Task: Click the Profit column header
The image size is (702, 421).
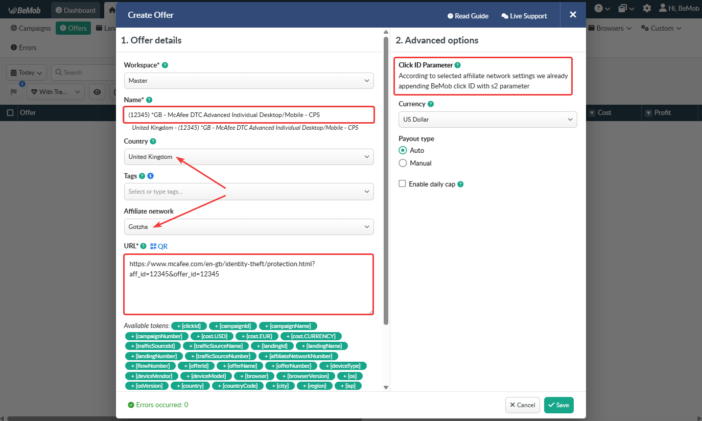Action: coord(663,112)
